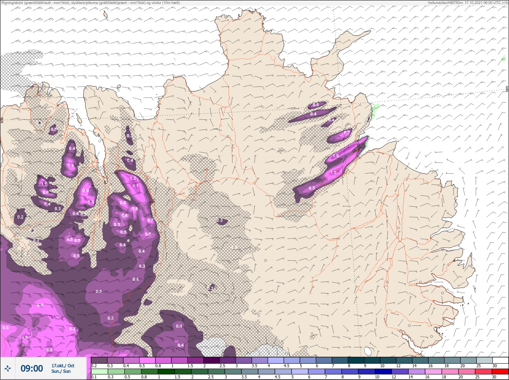Image resolution: width=509 pixels, height=380 pixels.
Task: Pick the light purple lower legend swatch at 14
Action: pos(417,372)
